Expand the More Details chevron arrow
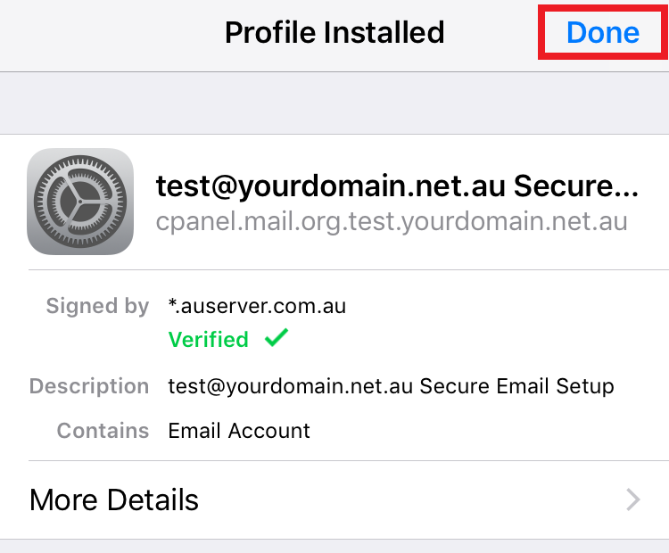Image resolution: width=669 pixels, height=553 pixels. (x=633, y=499)
